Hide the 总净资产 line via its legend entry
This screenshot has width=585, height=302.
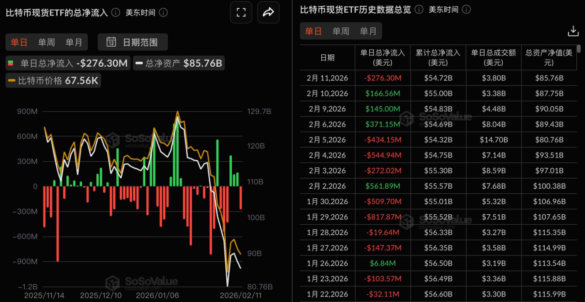179,63
